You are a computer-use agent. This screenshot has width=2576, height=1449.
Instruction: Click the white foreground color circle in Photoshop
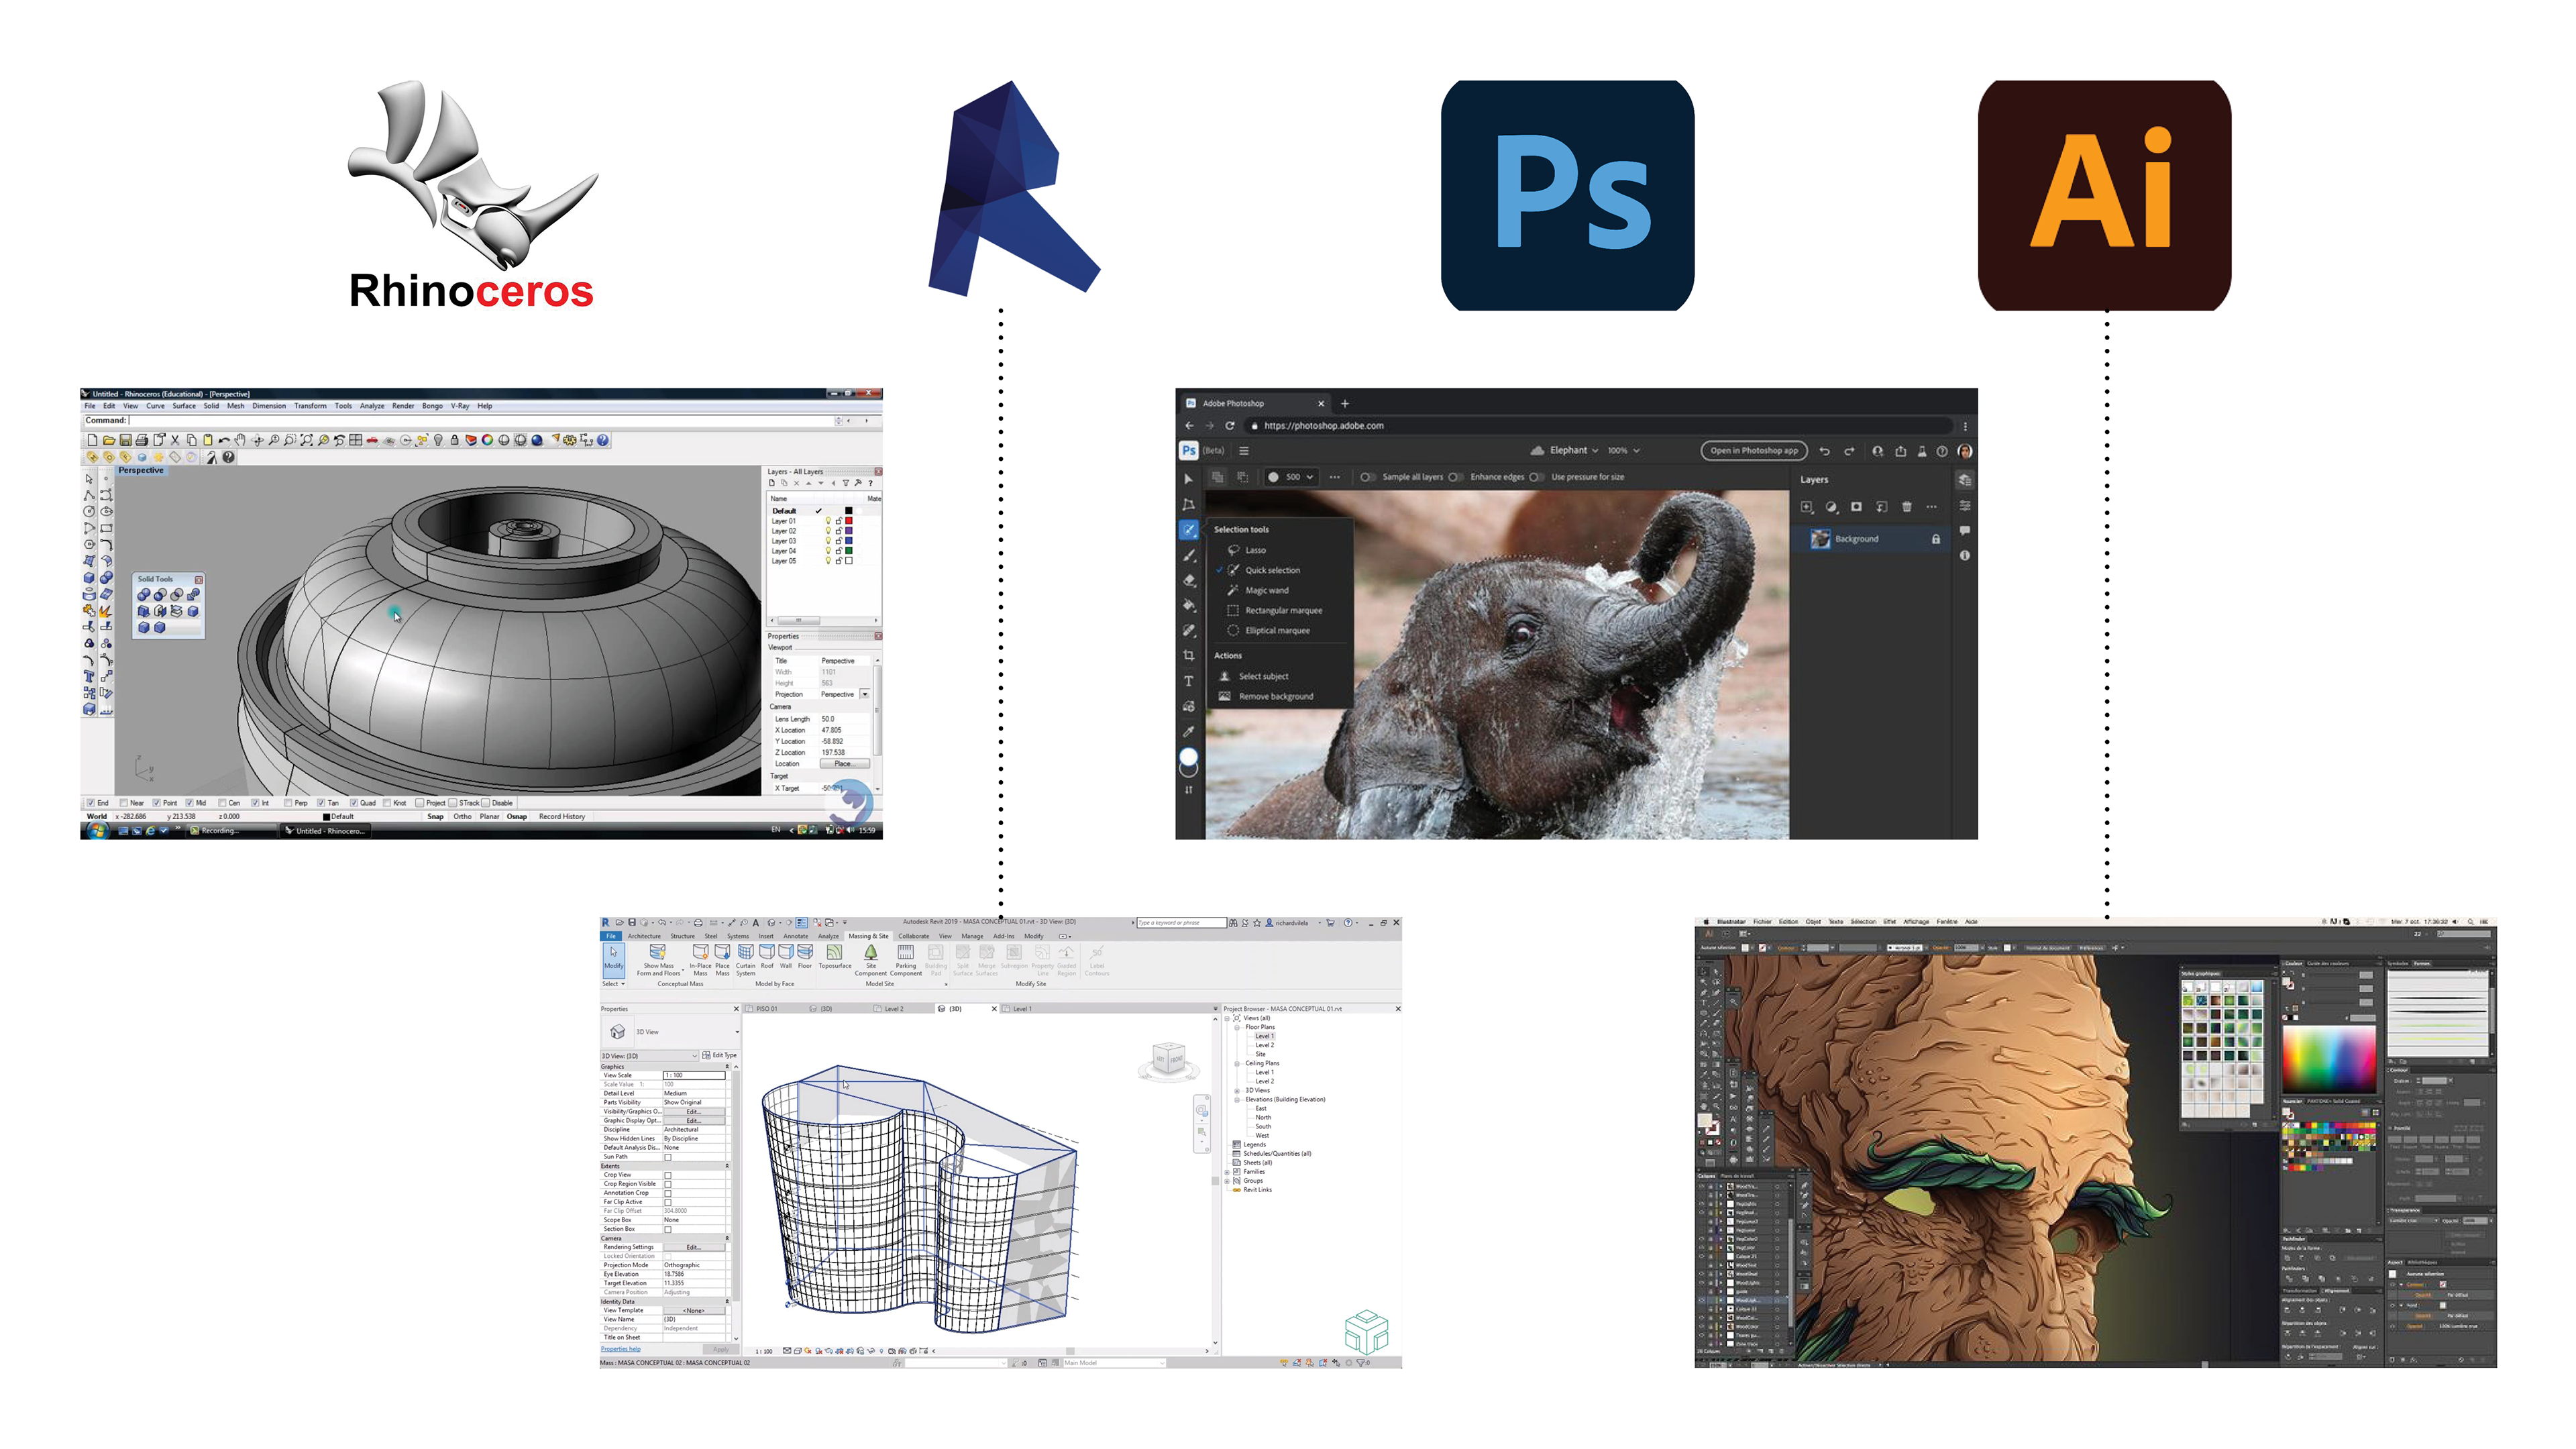pyautogui.click(x=1189, y=757)
